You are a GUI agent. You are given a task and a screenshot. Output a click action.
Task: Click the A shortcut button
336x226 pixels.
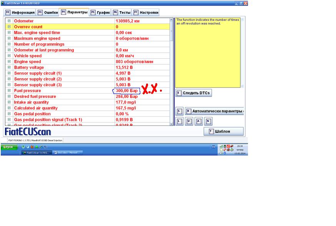198,121
